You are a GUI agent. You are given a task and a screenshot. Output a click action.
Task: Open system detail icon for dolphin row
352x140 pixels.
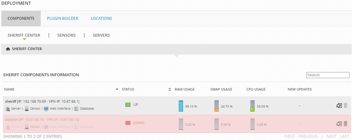click(x=339, y=123)
